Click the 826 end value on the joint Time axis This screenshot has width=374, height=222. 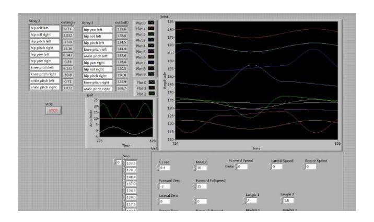337,143
